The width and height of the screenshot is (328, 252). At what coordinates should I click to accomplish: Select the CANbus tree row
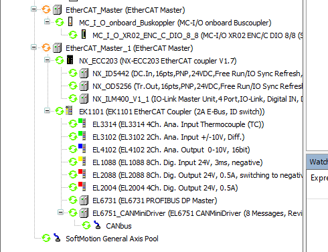(x=118, y=226)
